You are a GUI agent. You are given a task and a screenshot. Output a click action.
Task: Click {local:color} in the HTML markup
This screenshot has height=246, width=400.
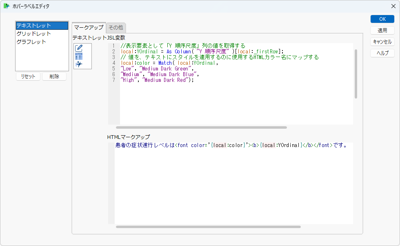point(228,145)
